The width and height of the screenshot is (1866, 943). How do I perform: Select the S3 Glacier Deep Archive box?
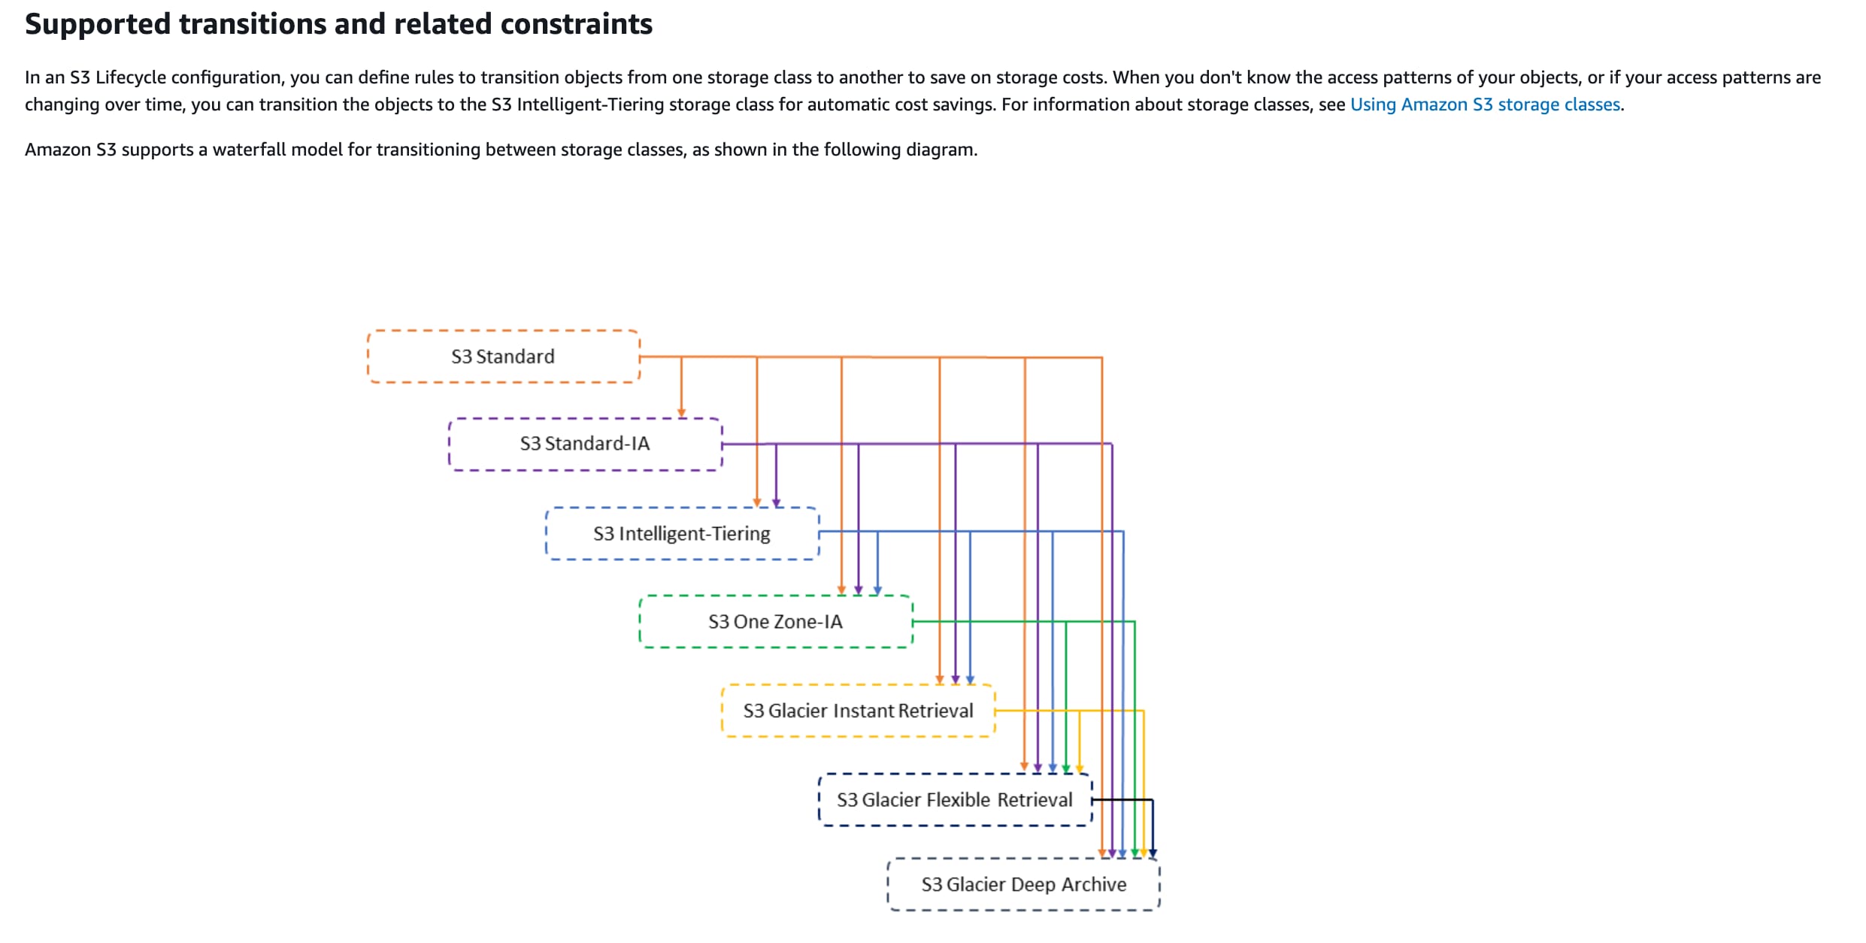(1023, 884)
